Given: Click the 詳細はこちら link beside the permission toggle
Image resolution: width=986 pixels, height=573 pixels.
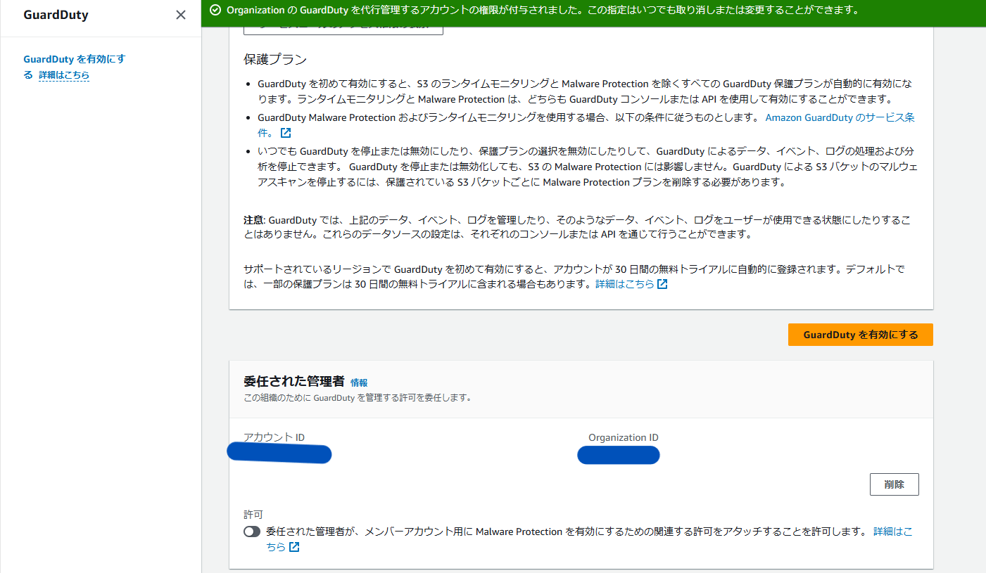Looking at the screenshot, I should [894, 532].
